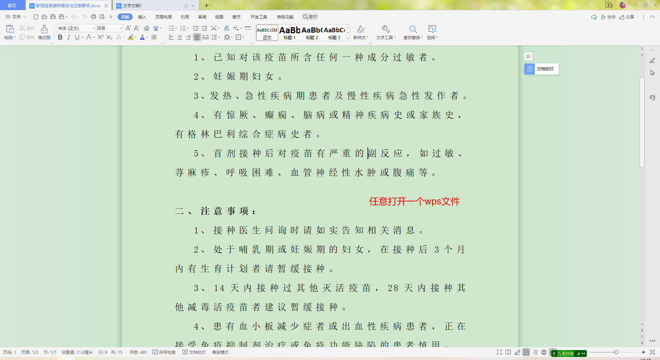Expand the 文件 menu arrow

click(x=25, y=17)
